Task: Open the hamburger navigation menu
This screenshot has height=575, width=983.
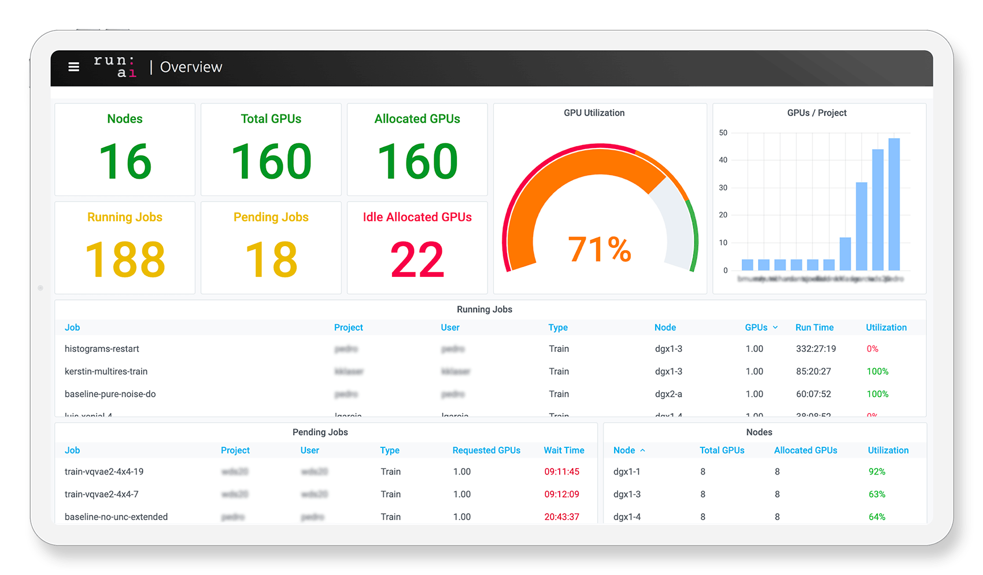Action: point(73,67)
